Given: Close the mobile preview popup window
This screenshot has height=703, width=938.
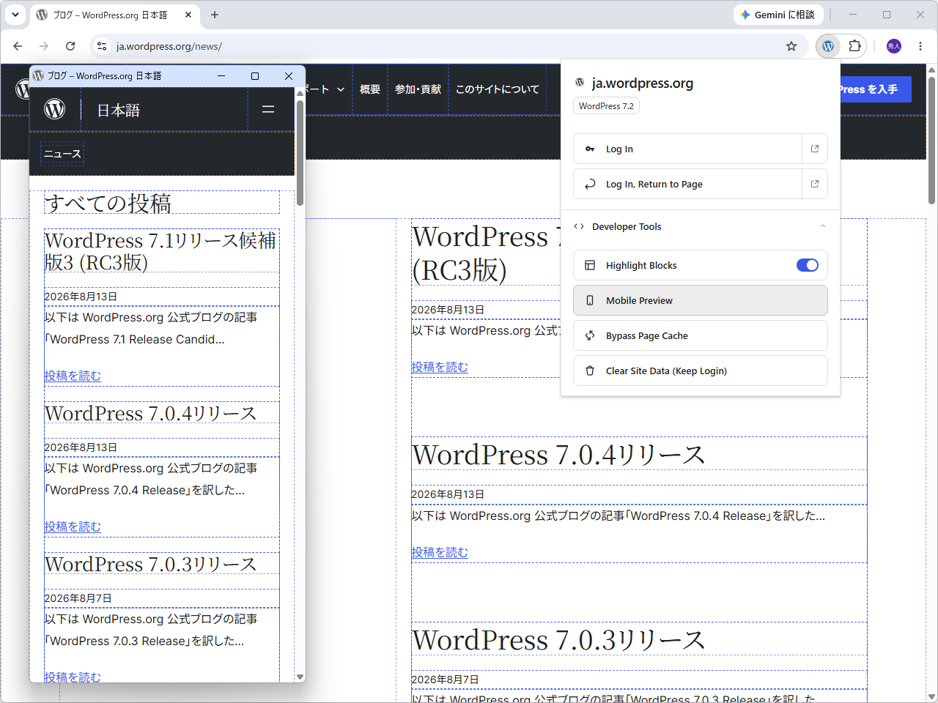Looking at the screenshot, I should 289,76.
